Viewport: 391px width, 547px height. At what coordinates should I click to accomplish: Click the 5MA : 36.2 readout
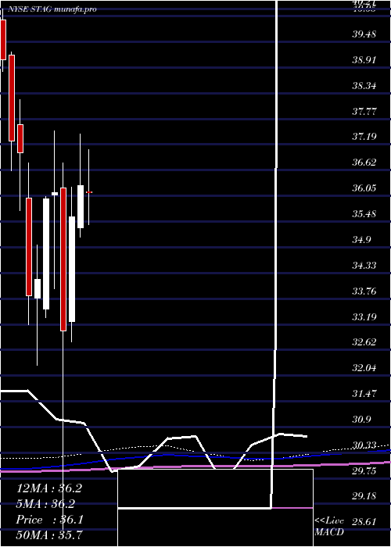point(45,504)
